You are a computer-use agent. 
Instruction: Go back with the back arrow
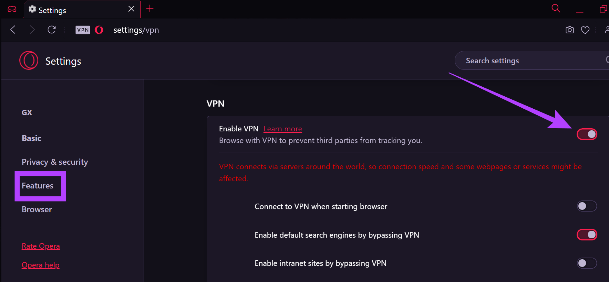(13, 30)
